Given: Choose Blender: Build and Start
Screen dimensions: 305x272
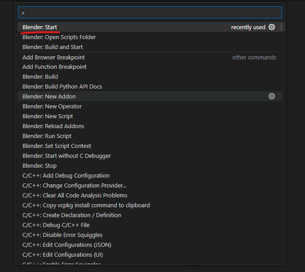Looking at the screenshot, I should point(150,47).
